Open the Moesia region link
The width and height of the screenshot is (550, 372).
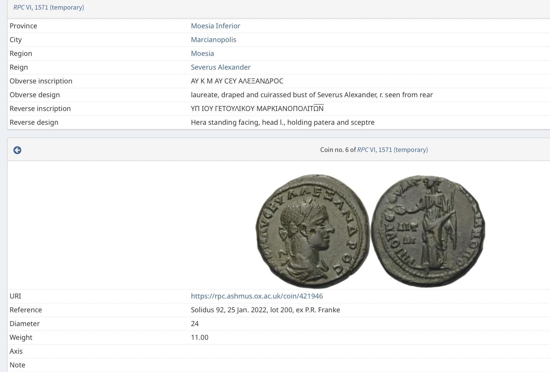(x=202, y=53)
